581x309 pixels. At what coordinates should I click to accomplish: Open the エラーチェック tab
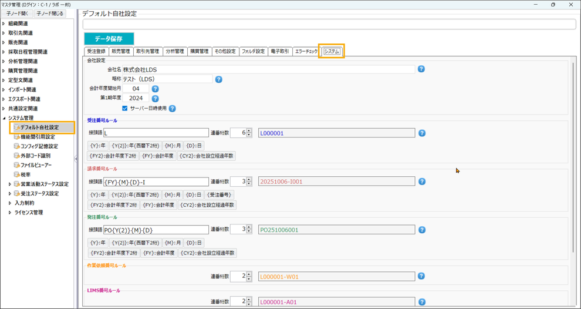click(x=306, y=52)
